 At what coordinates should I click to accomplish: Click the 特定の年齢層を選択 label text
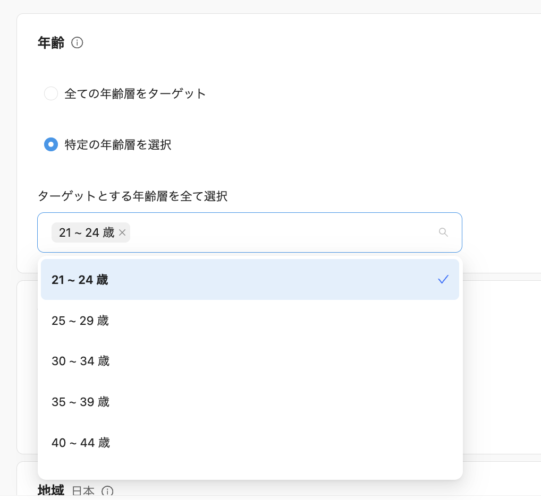118,144
